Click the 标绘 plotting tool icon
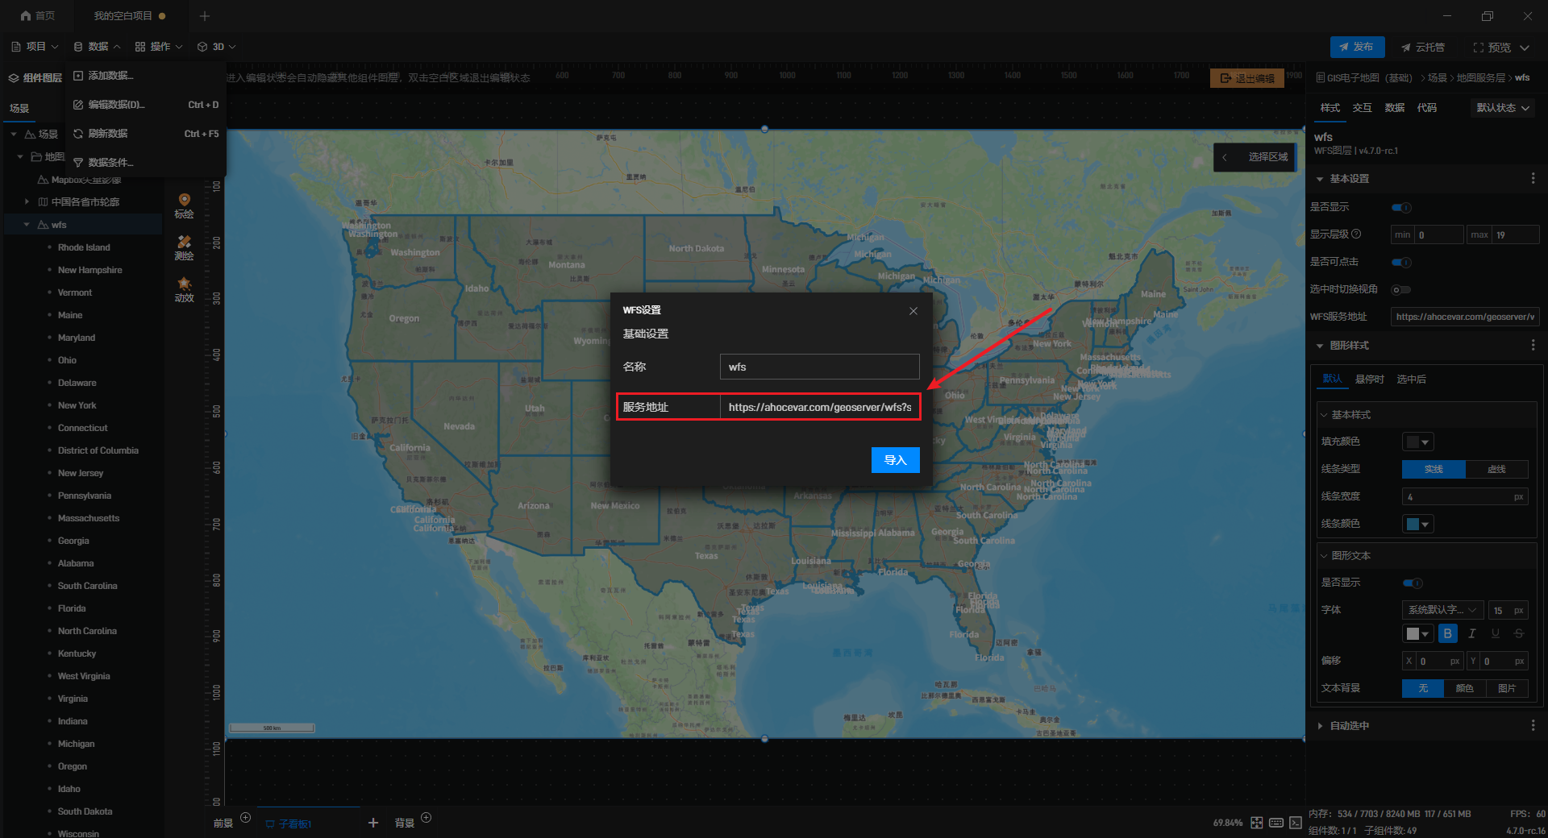This screenshot has height=838, width=1548. [x=184, y=205]
